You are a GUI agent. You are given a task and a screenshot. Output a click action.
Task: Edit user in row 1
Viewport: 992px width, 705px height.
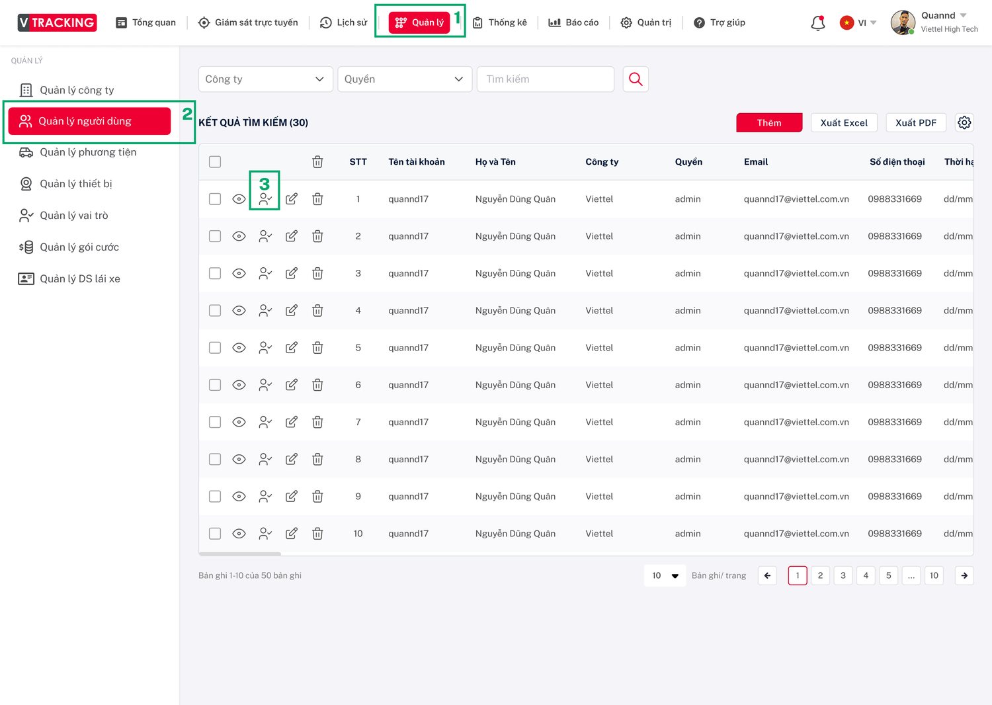[x=291, y=199]
